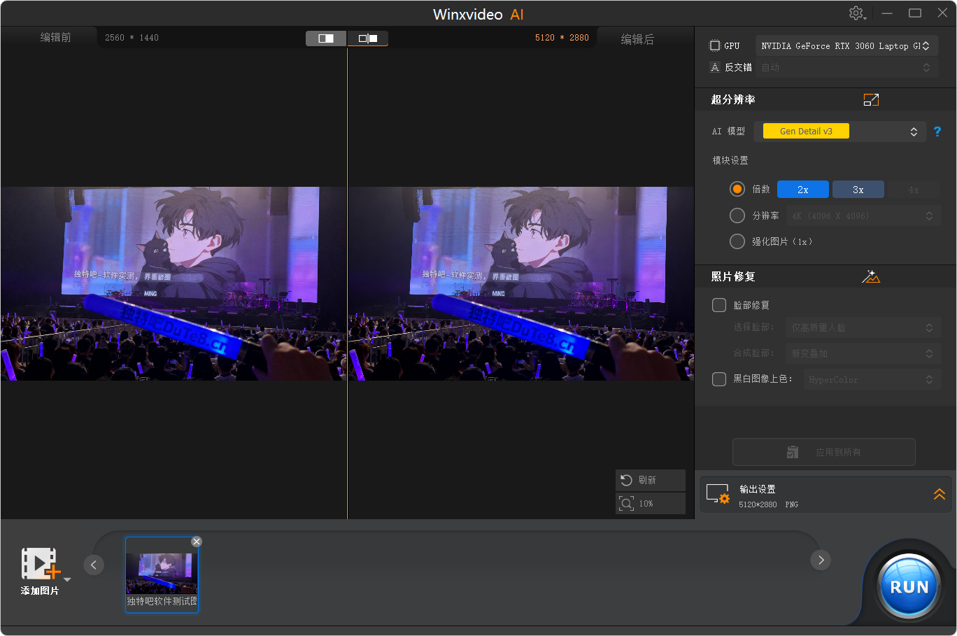
Task: Open the GPU device dropdown
Action: click(846, 45)
